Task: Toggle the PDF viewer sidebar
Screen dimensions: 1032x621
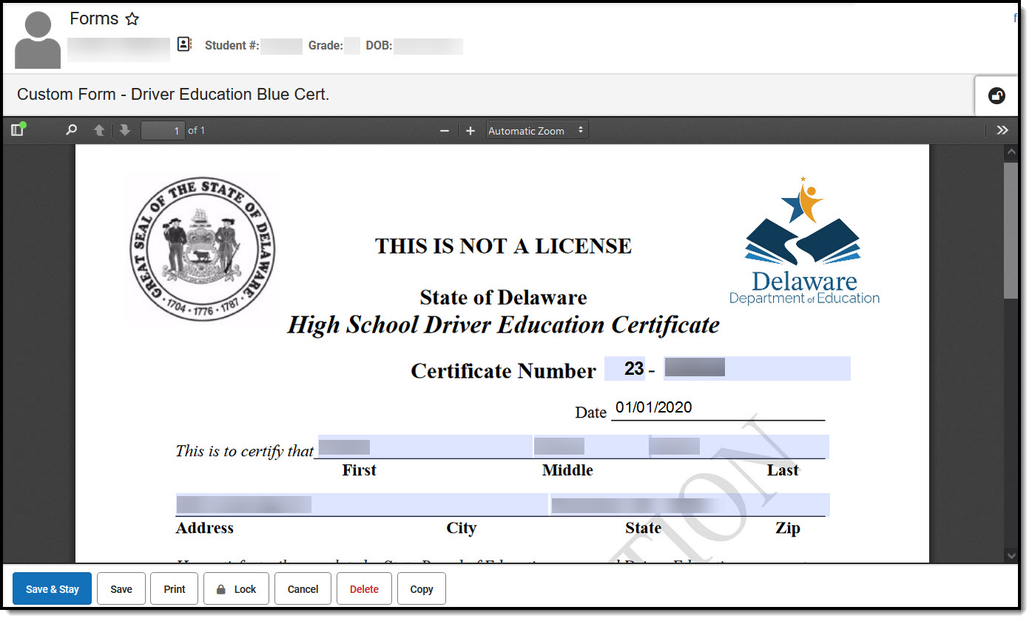Action: pyautogui.click(x=18, y=129)
